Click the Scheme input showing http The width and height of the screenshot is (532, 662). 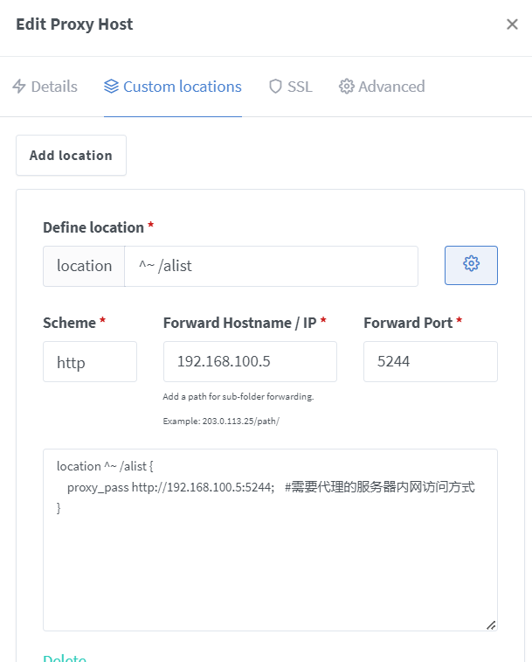pyautogui.click(x=89, y=361)
